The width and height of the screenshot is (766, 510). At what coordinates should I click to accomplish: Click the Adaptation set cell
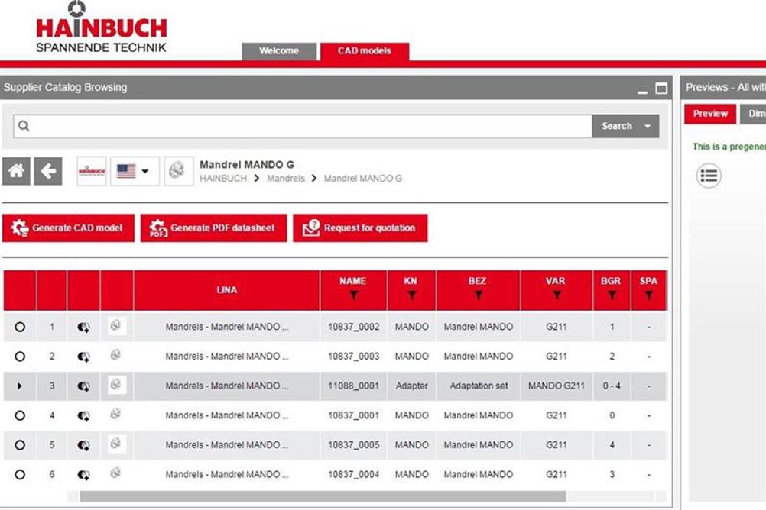(x=479, y=386)
